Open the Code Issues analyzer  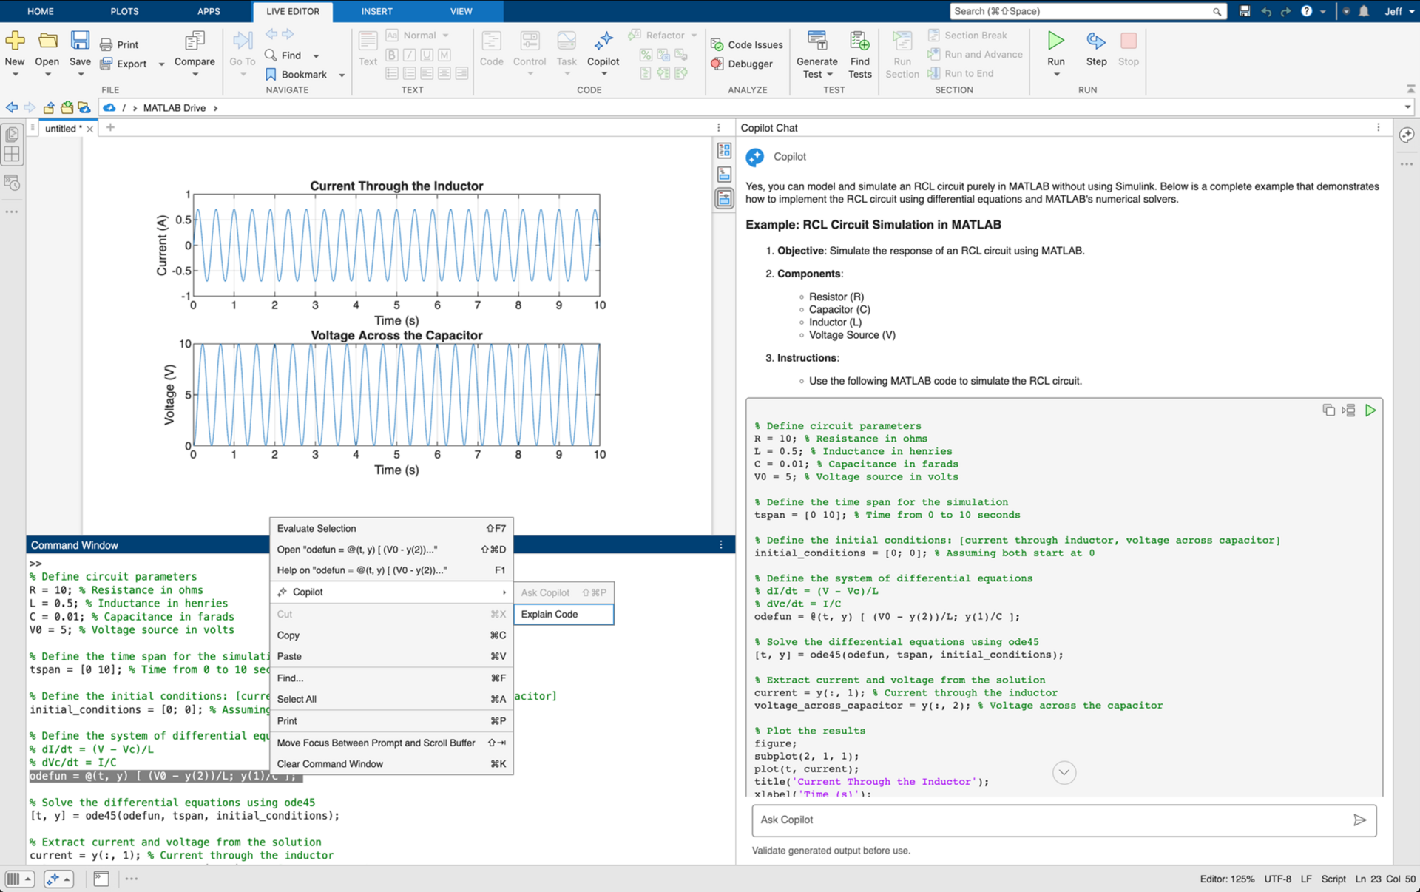click(x=746, y=44)
